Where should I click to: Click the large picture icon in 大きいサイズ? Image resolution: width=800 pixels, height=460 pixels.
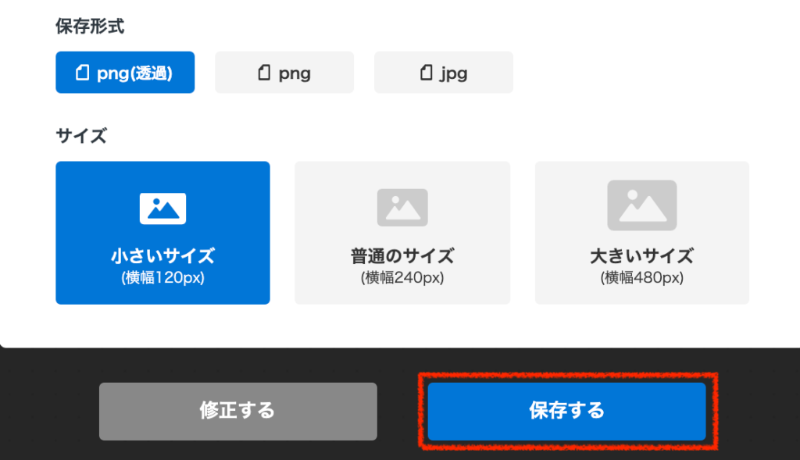coord(641,205)
